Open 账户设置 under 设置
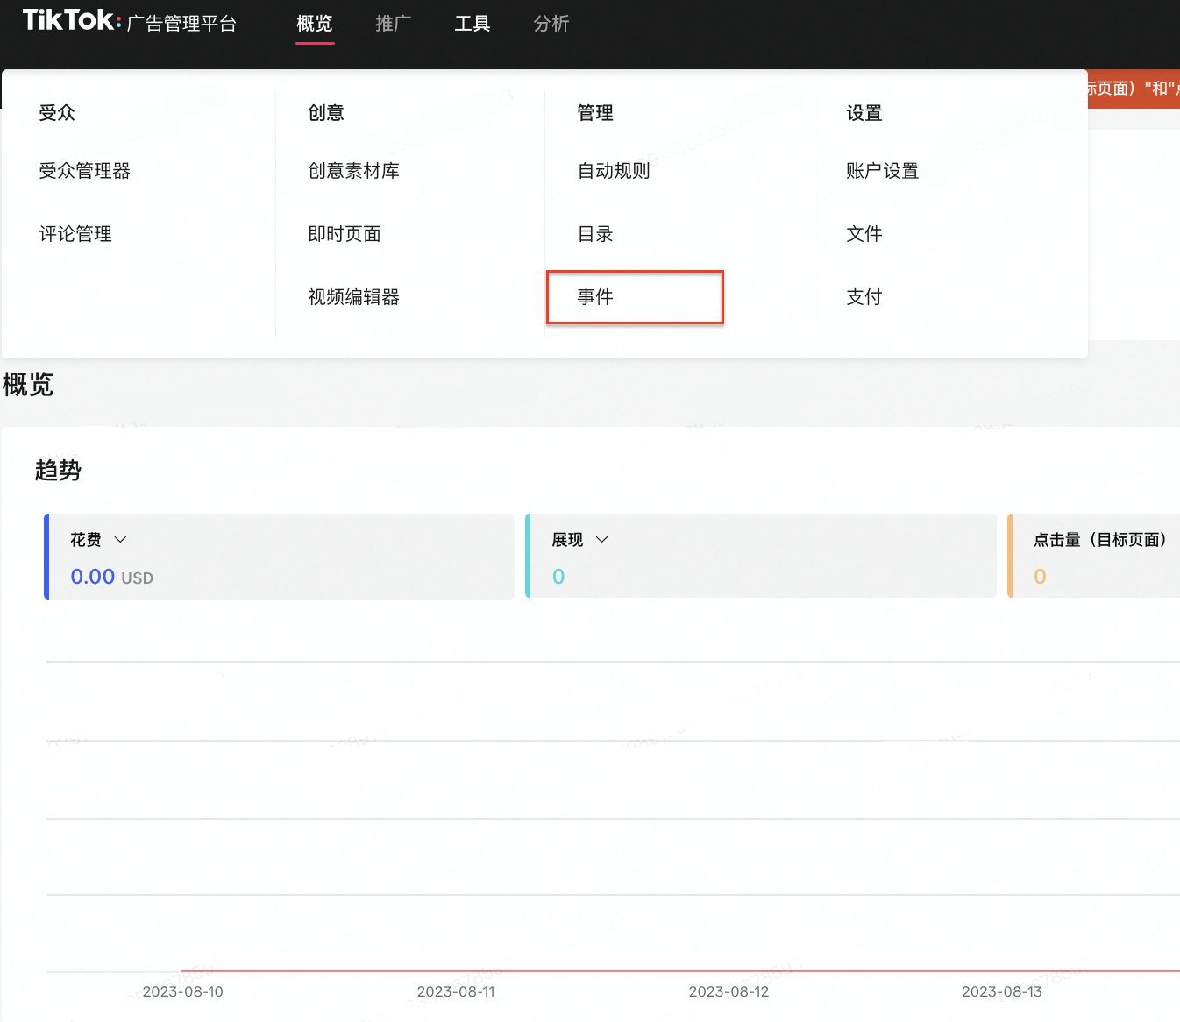Image resolution: width=1180 pixels, height=1022 pixels. tap(882, 171)
